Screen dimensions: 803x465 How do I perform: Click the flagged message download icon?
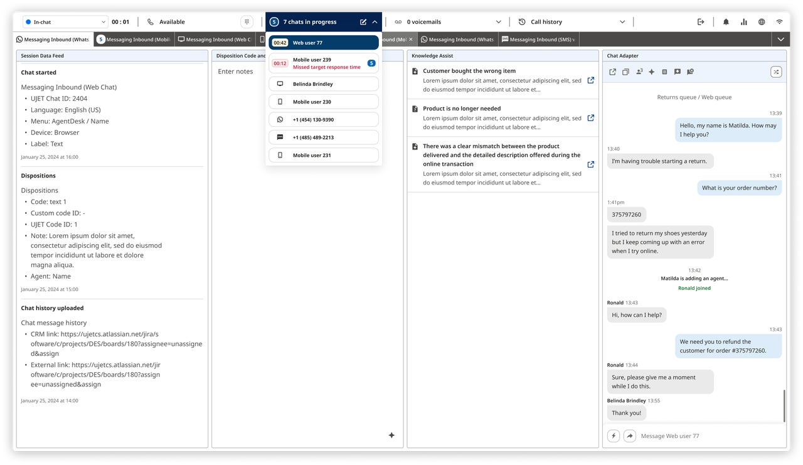point(678,72)
